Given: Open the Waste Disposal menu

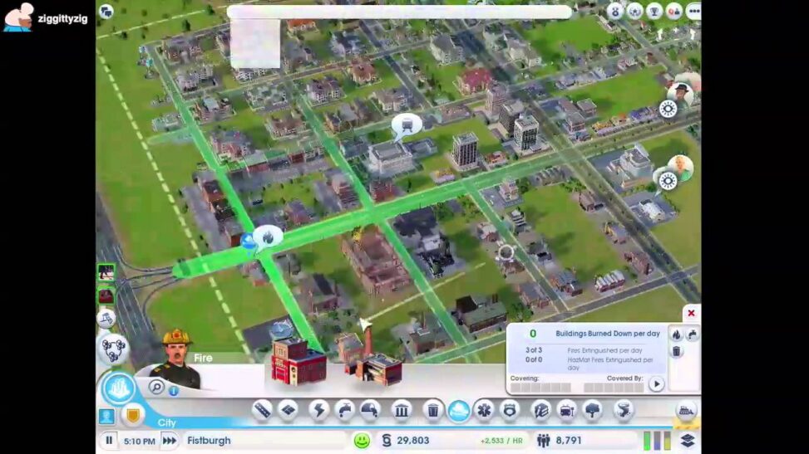Looking at the screenshot, I should (433, 410).
